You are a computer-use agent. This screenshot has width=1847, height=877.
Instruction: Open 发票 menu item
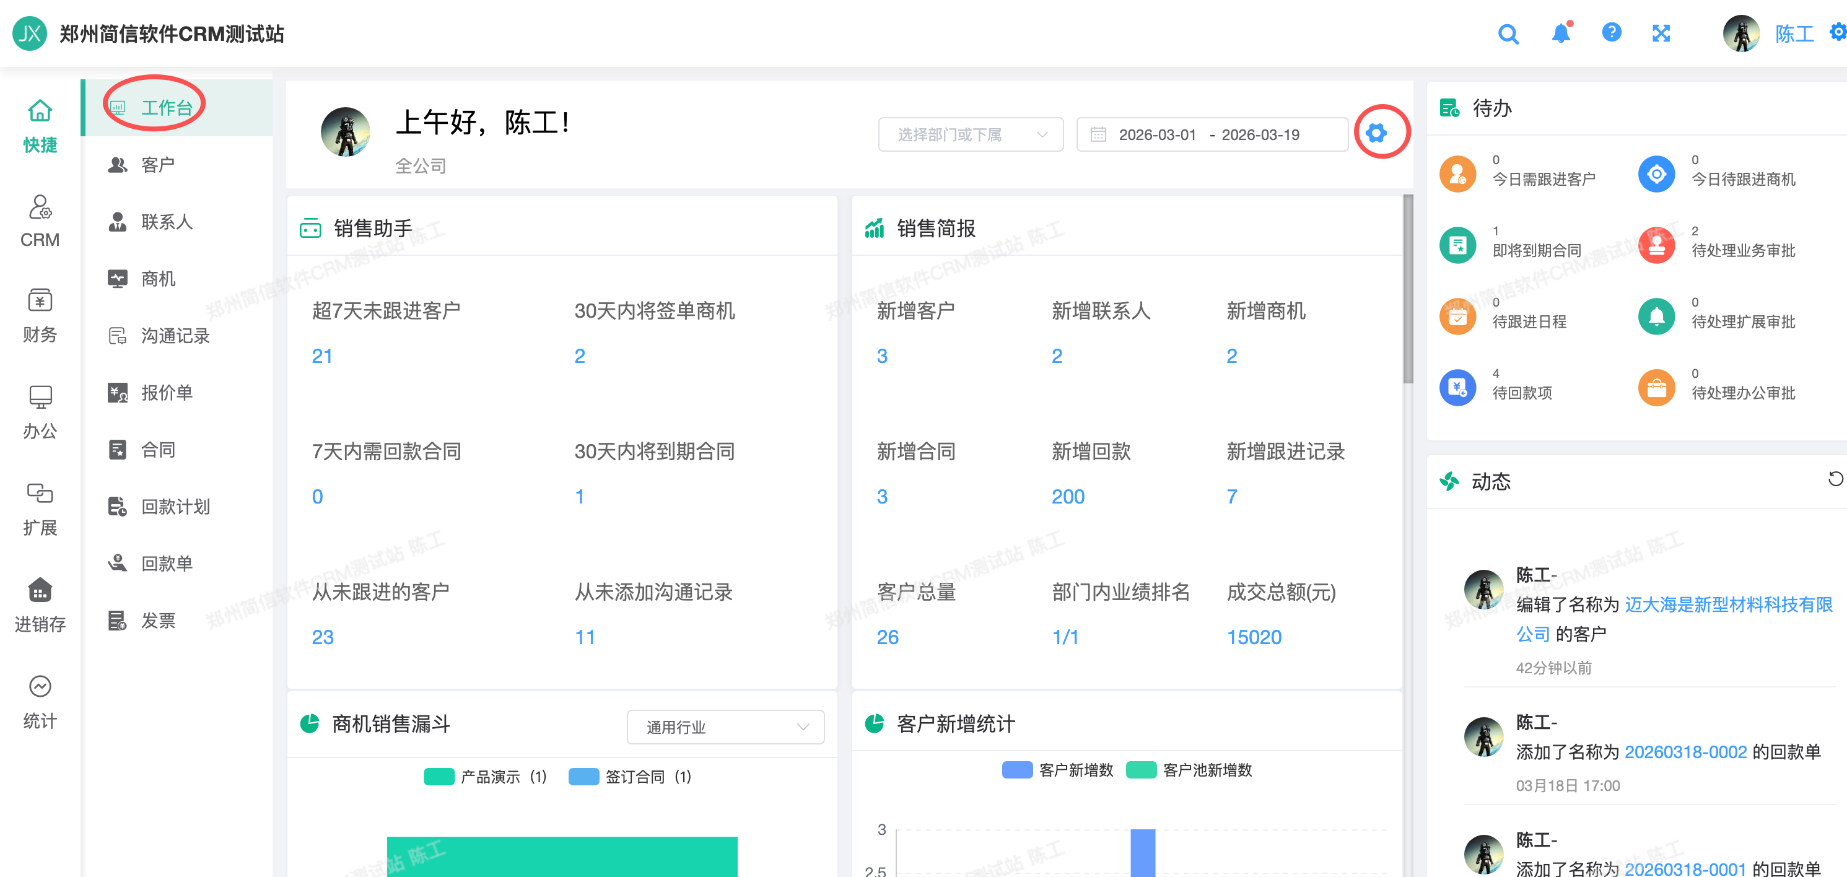(177, 621)
